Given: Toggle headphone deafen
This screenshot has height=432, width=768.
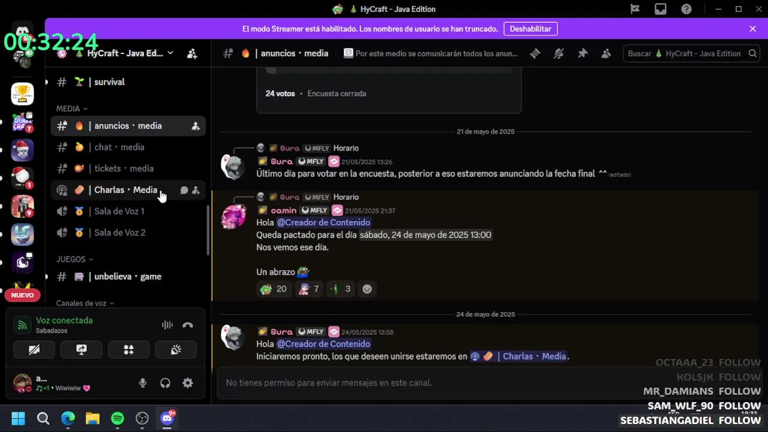Looking at the screenshot, I should [x=165, y=383].
